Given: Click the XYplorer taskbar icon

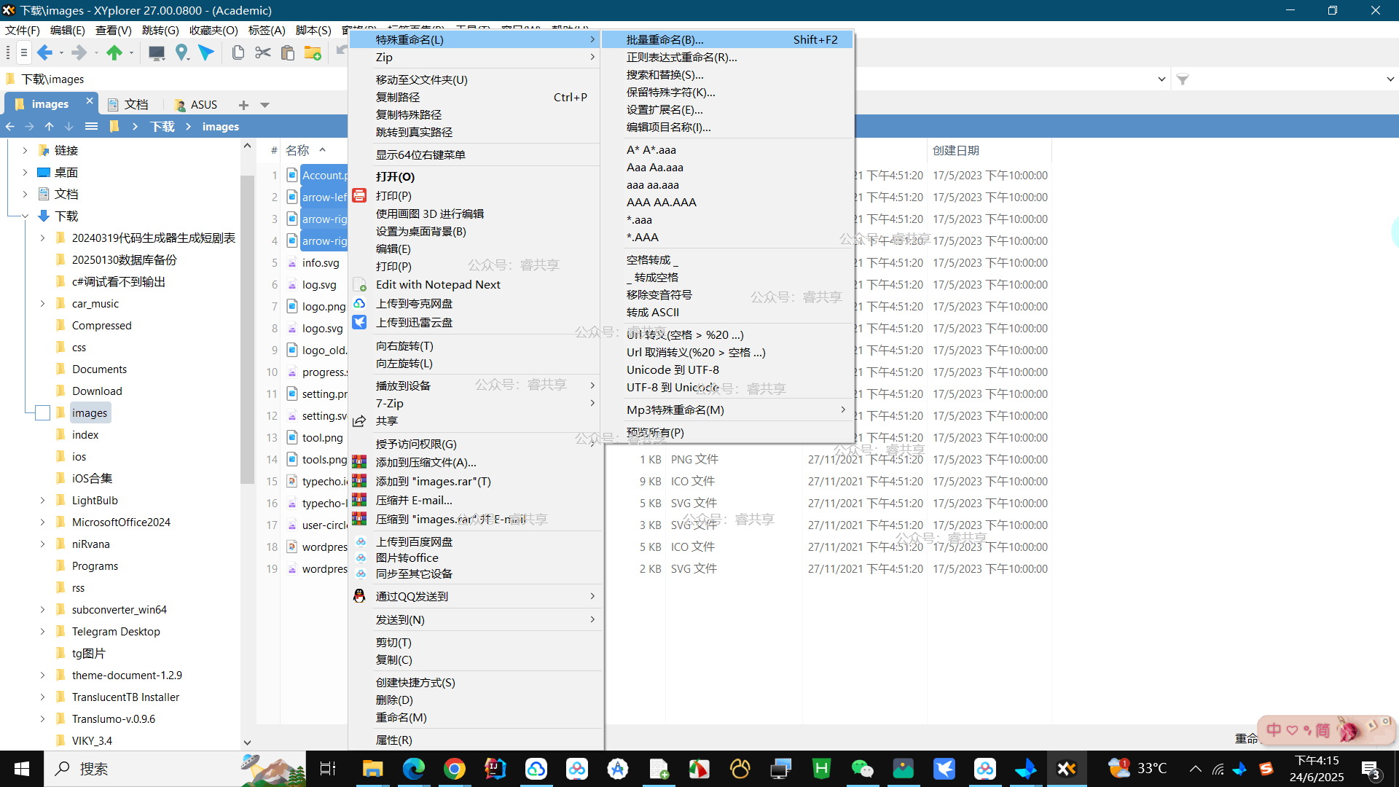Looking at the screenshot, I should click(1067, 769).
